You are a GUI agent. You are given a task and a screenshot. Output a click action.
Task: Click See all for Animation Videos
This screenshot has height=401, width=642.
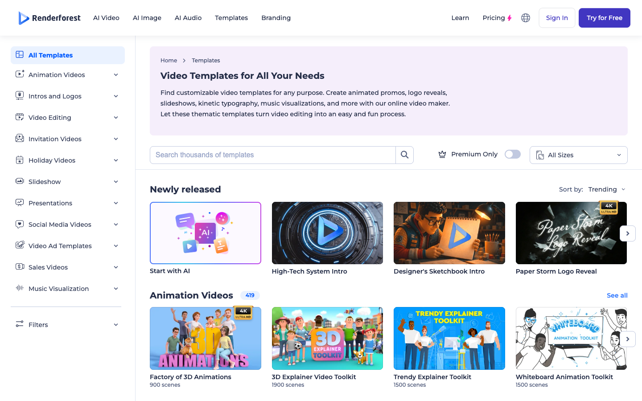tap(617, 295)
